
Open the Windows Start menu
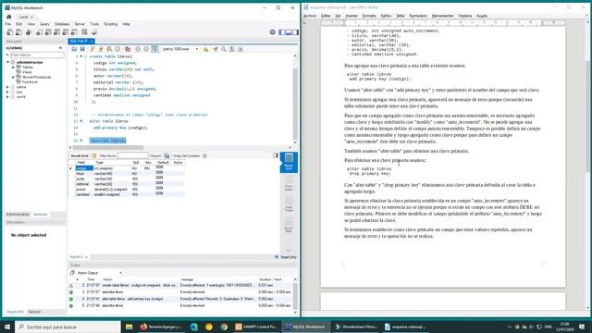coord(7,327)
